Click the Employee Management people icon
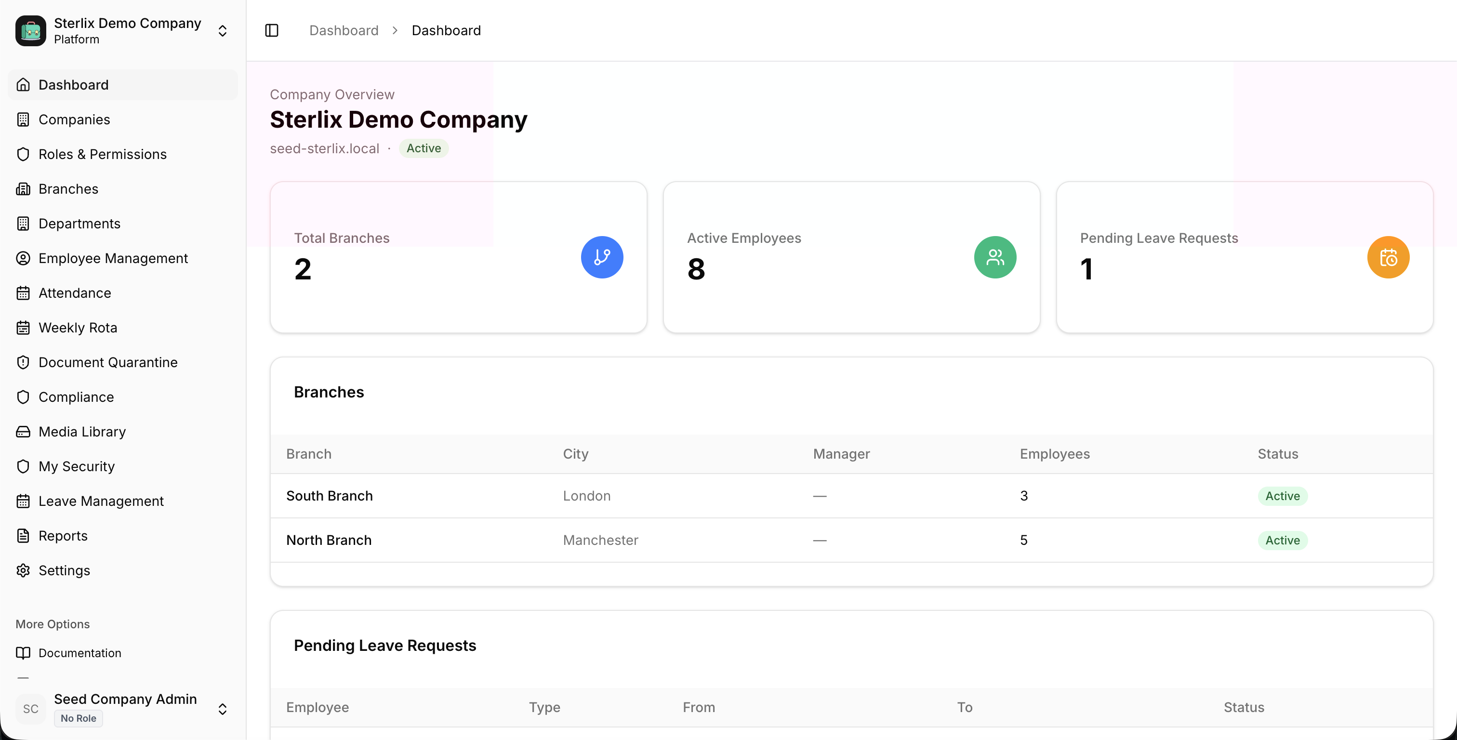This screenshot has width=1457, height=740. point(23,258)
